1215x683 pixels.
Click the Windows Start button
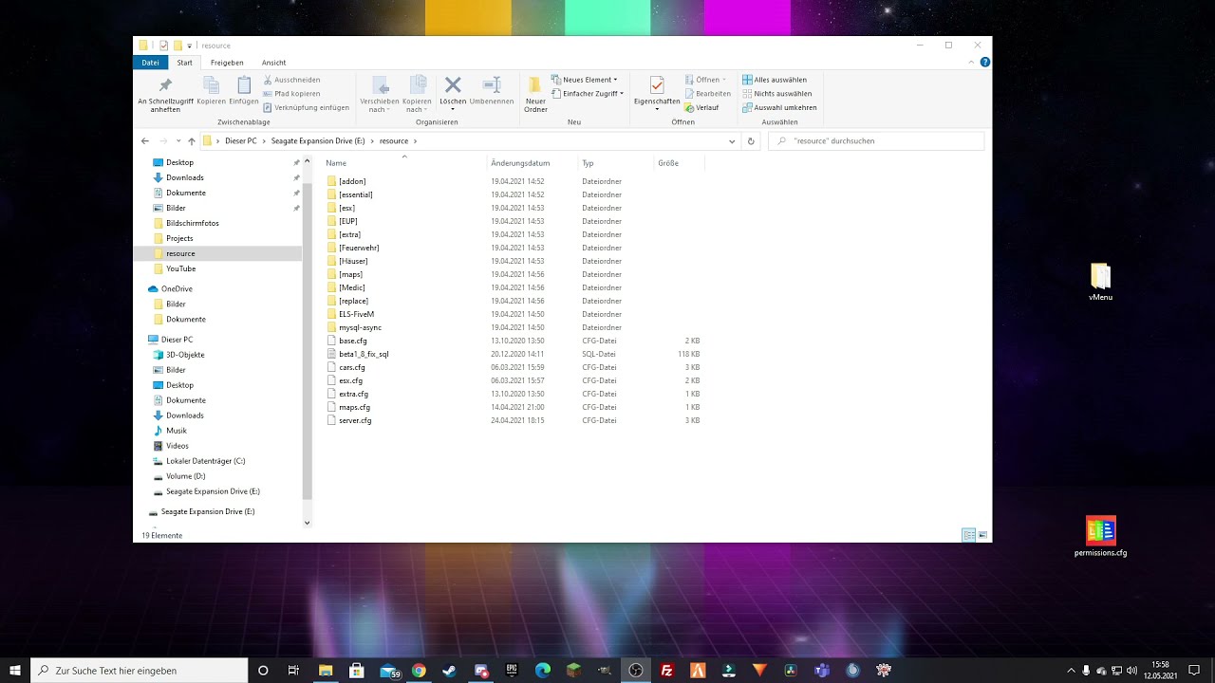[15, 671]
